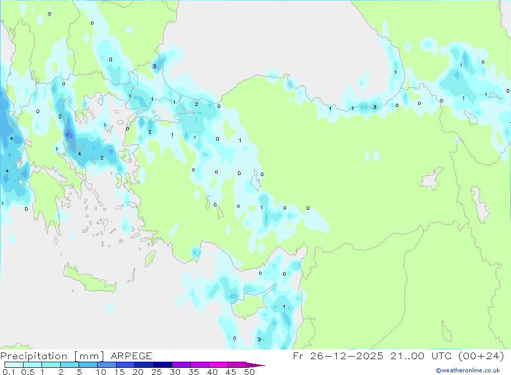The image size is (511, 375).
Task: Click the 0.1–0.5 mm legend color box
Action: pyautogui.click(x=14, y=365)
